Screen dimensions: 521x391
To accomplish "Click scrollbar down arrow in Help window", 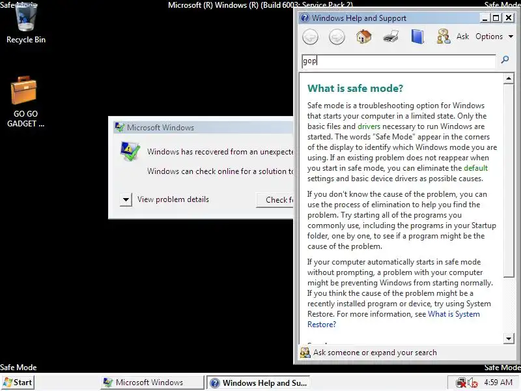I will [509, 339].
